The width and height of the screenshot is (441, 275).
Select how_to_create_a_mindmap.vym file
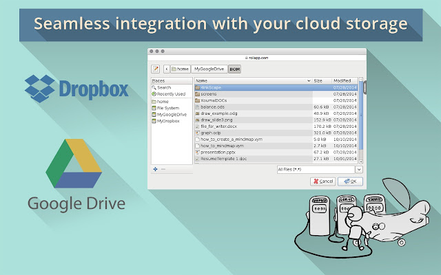pos(276,139)
